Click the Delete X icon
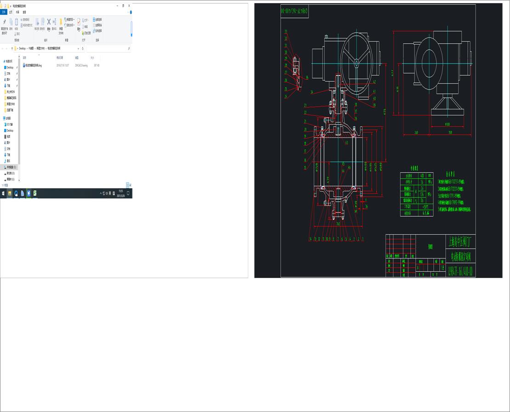Screen dimensions: 510x412 [x=49, y=22]
